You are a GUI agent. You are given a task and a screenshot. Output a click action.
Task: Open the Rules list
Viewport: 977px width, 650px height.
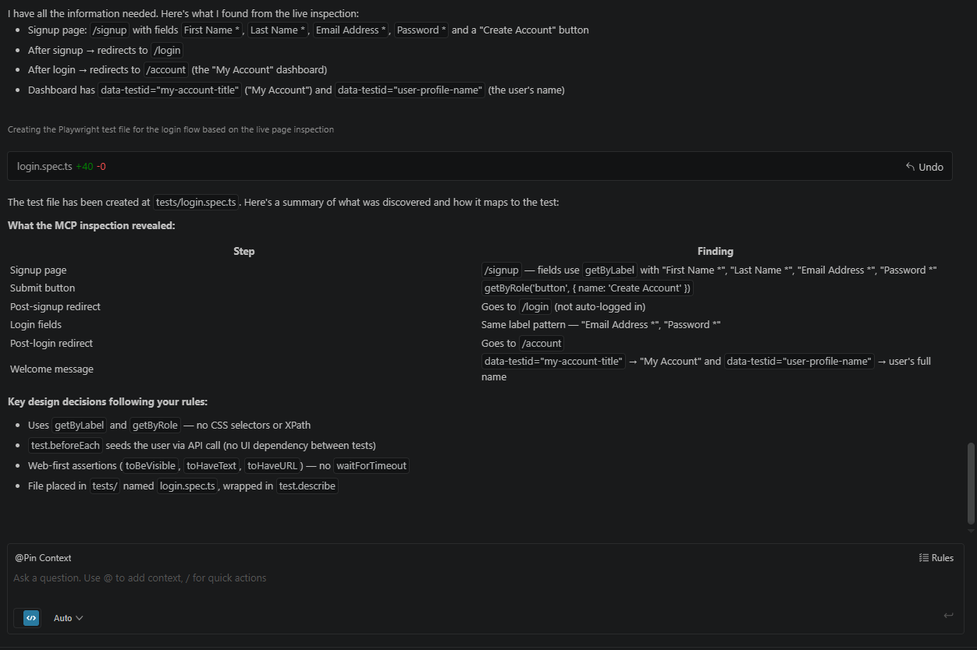pos(936,558)
